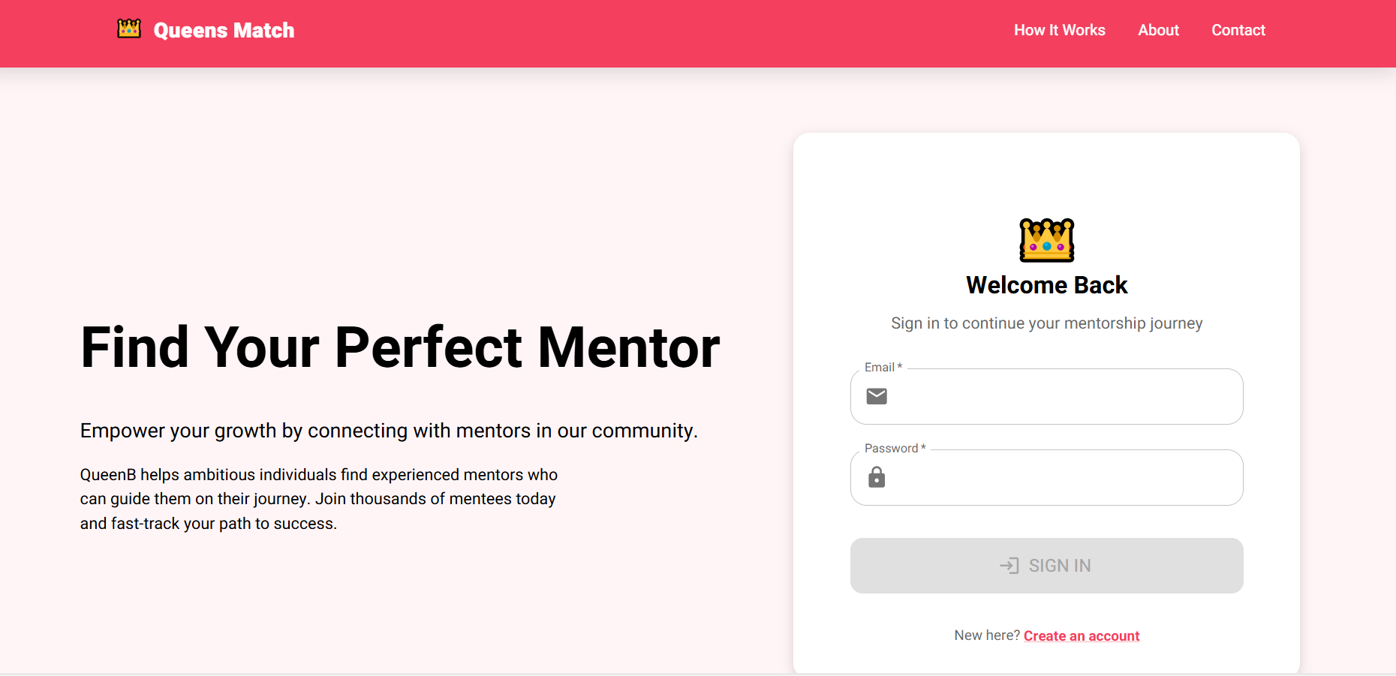The image size is (1396, 676).
Task: Click the Queens Match title text
Action: pos(224,30)
